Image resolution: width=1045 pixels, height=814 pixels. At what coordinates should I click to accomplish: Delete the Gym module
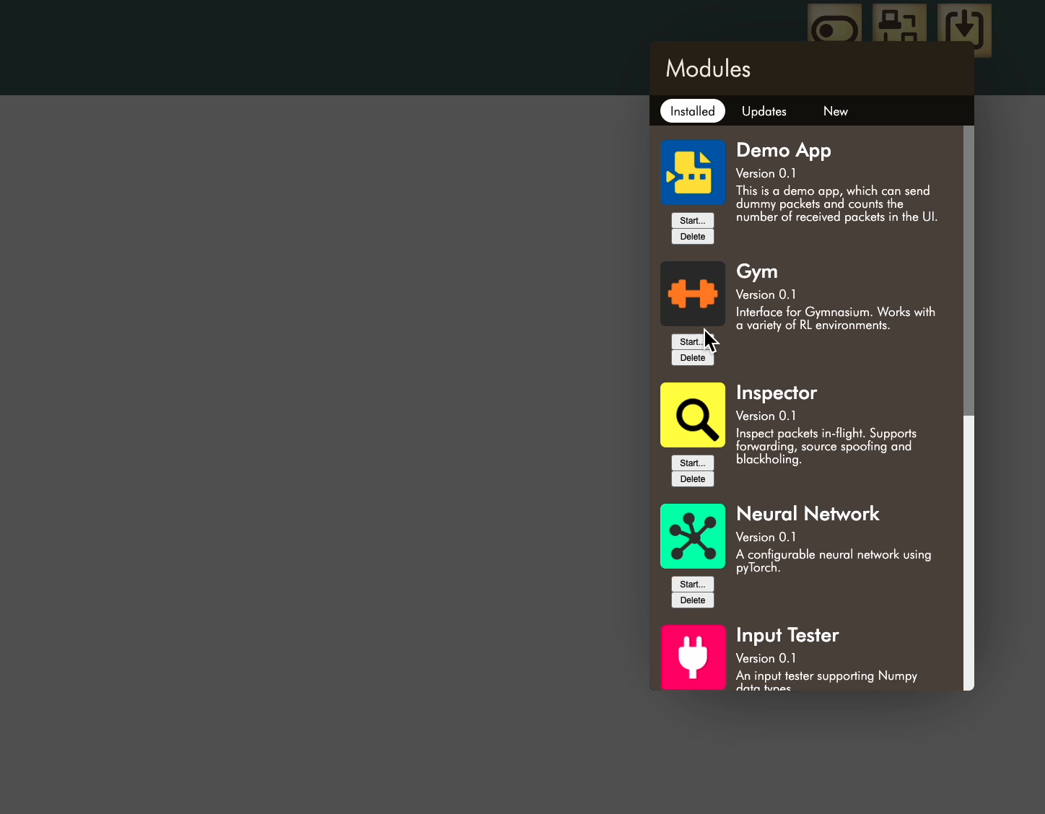[x=692, y=357]
